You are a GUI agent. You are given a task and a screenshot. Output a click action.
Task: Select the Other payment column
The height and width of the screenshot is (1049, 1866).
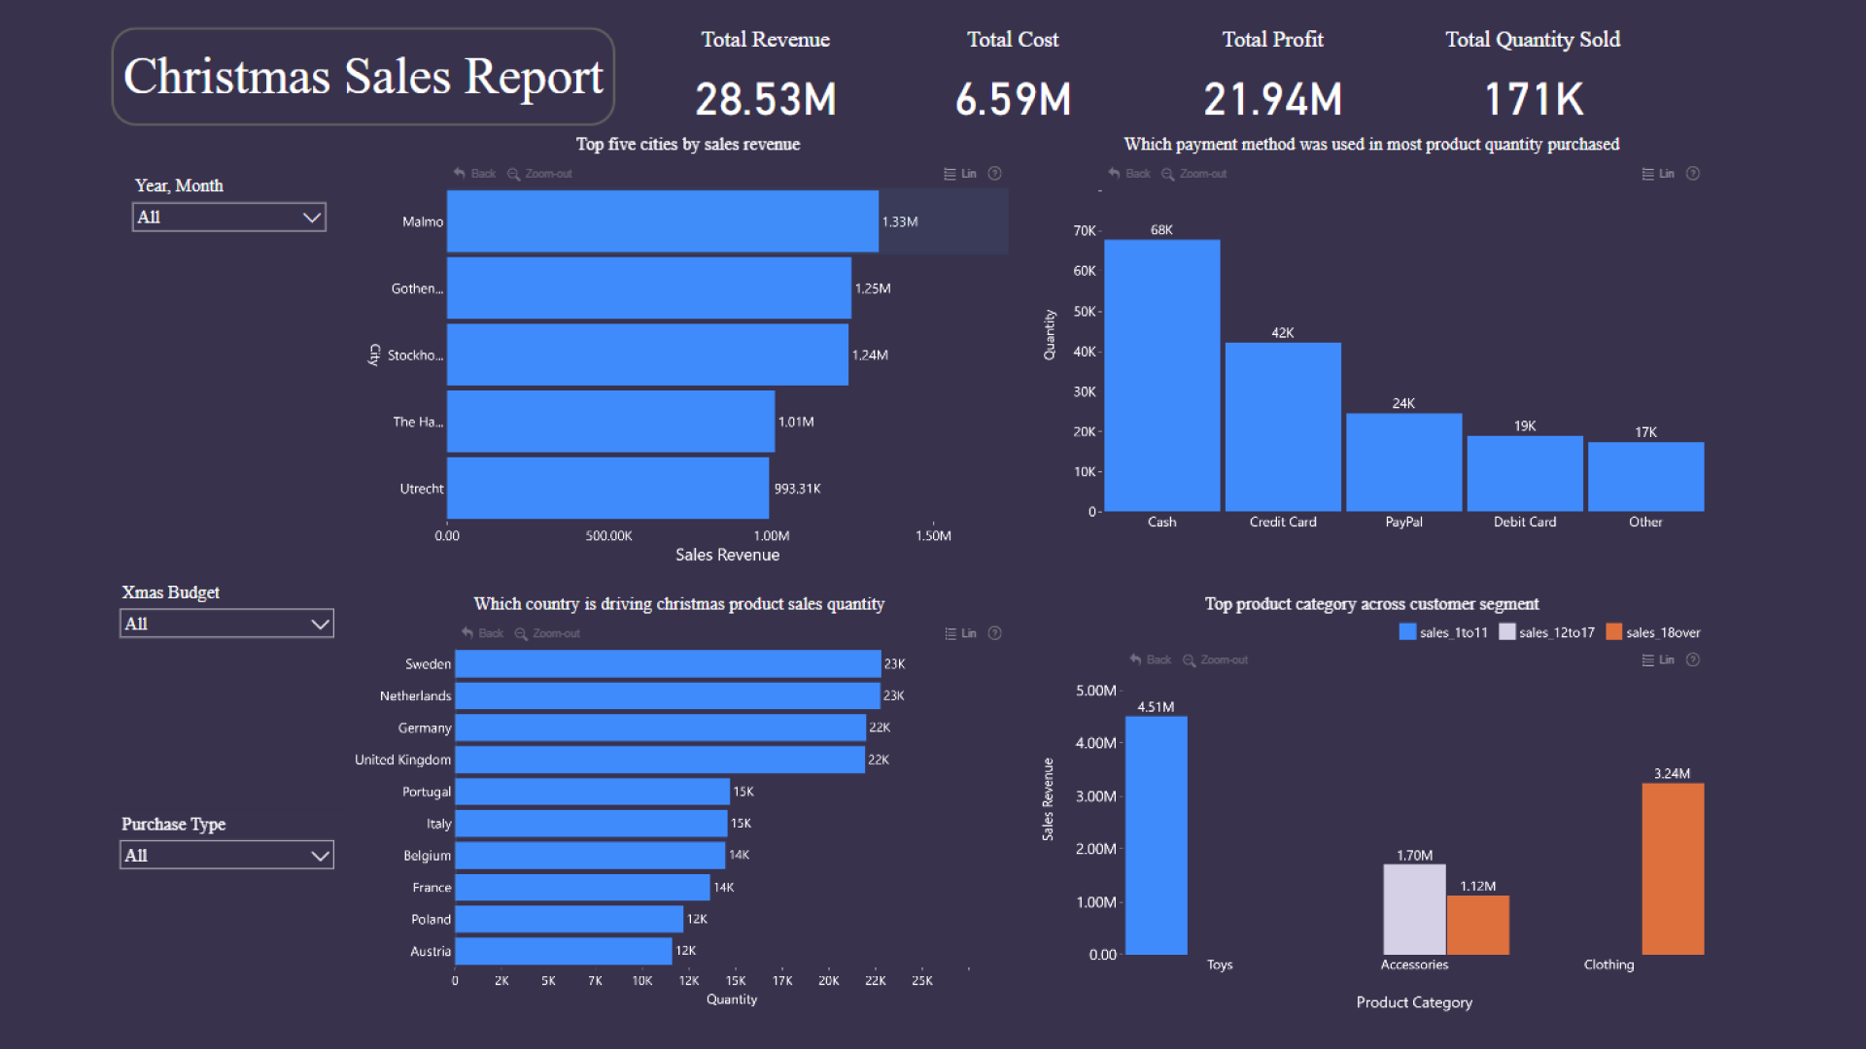click(x=1645, y=477)
